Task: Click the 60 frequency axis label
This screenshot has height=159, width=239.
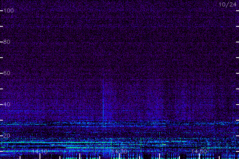Action: pos(7,73)
